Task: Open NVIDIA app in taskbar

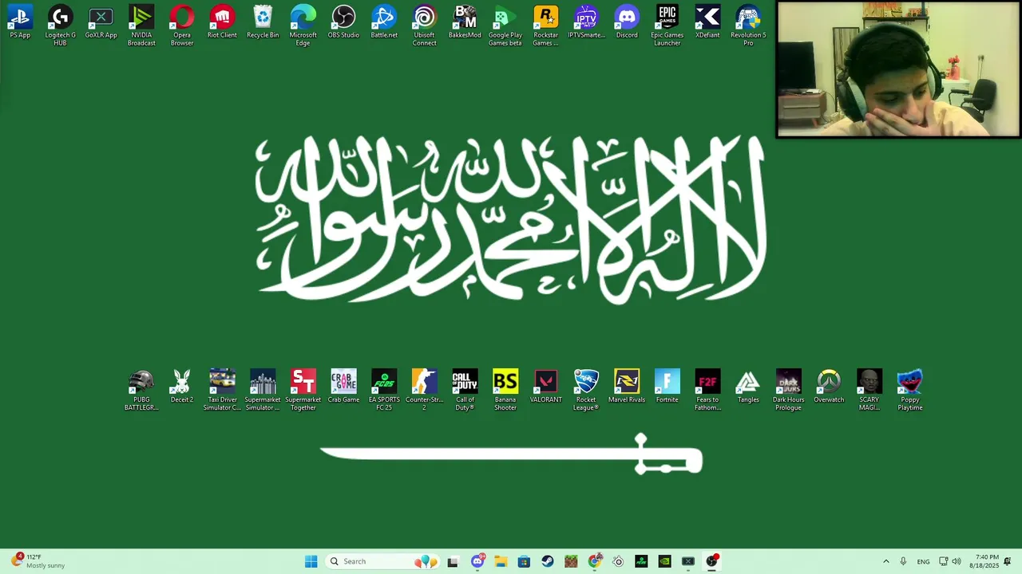Action: point(664,561)
